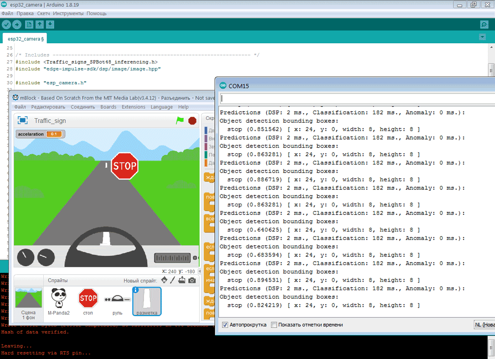Select the разметка sprite thumbnail
Screen dimensions: 495x359
click(147, 301)
